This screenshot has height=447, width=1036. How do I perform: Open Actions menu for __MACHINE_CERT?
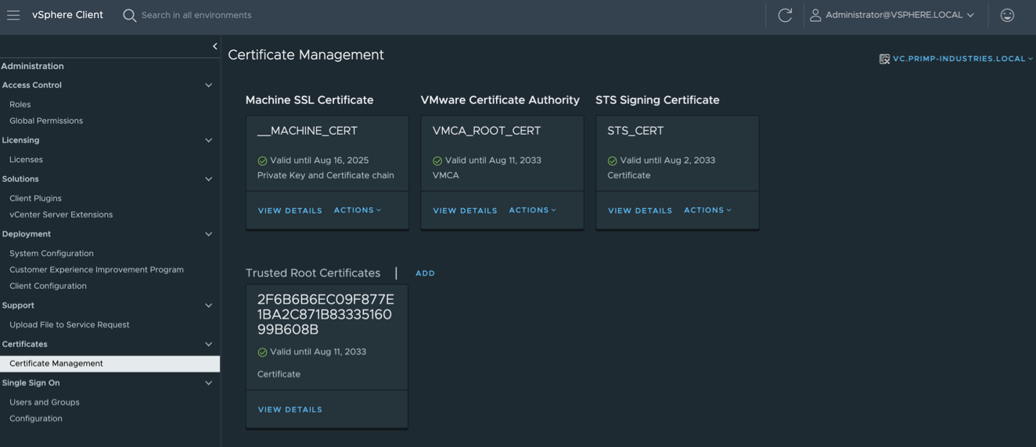pyautogui.click(x=358, y=210)
